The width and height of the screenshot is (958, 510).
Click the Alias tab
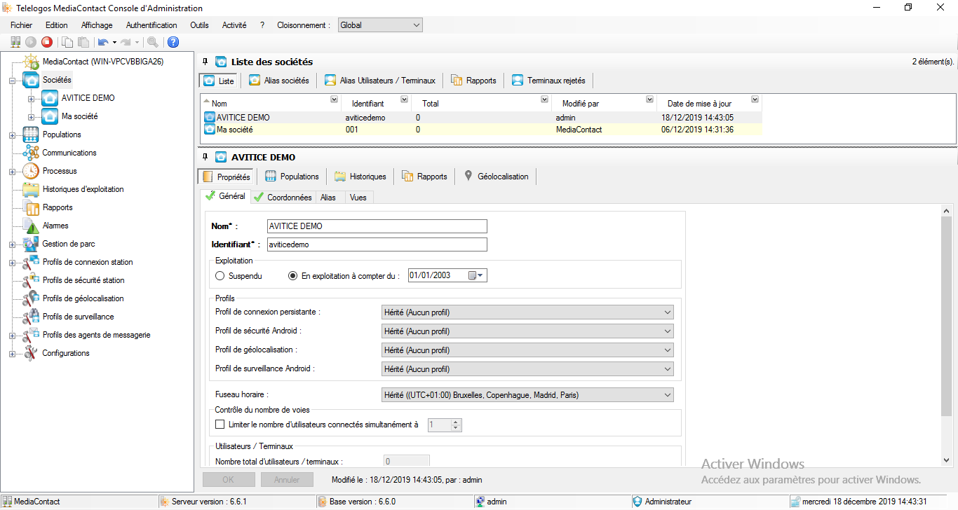pos(328,198)
